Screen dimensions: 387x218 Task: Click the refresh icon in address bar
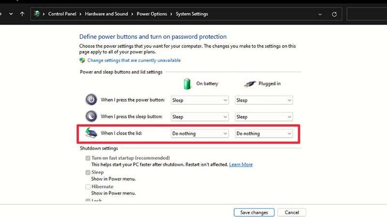[x=334, y=14]
